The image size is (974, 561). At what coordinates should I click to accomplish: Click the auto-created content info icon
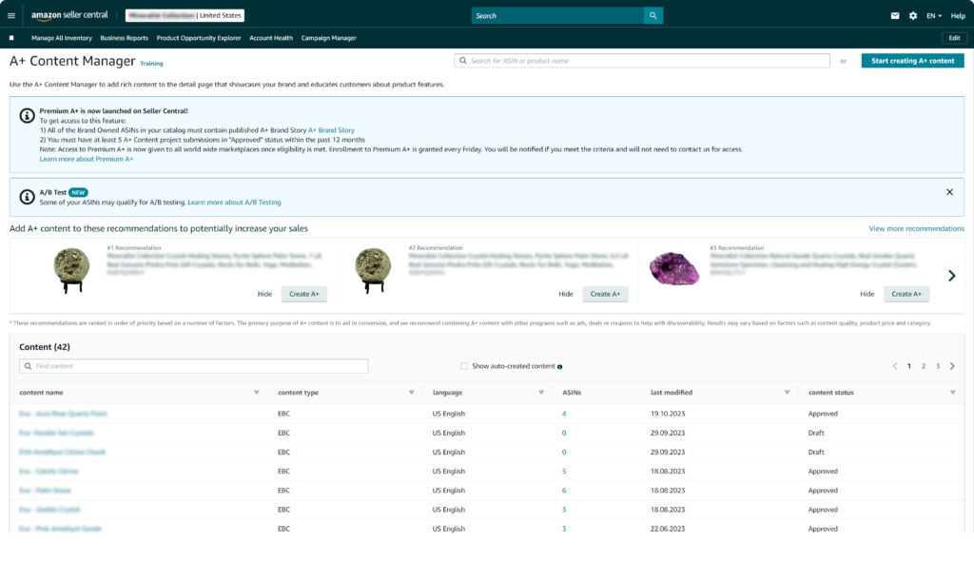click(x=559, y=366)
